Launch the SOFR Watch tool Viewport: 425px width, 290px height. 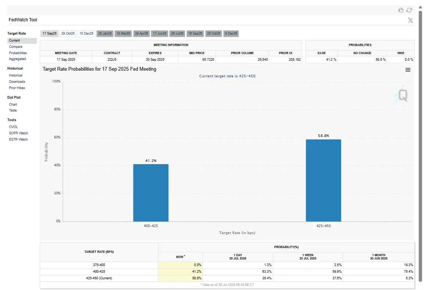click(x=18, y=133)
